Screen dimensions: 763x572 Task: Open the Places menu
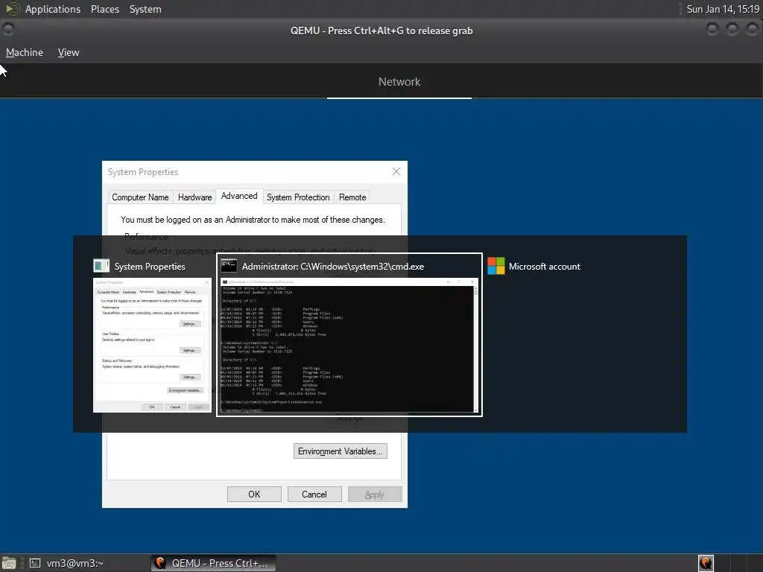click(104, 9)
